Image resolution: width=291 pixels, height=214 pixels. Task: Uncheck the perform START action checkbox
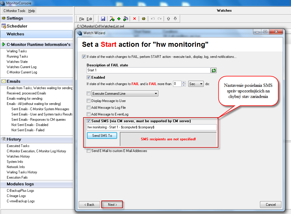tap(84, 57)
